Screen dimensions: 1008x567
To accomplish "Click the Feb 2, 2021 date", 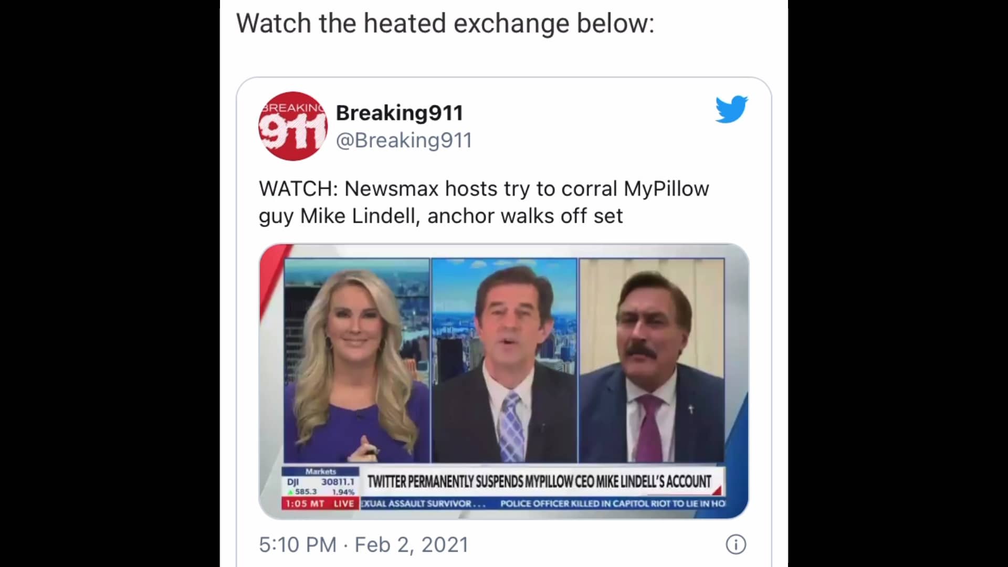I will click(412, 544).
